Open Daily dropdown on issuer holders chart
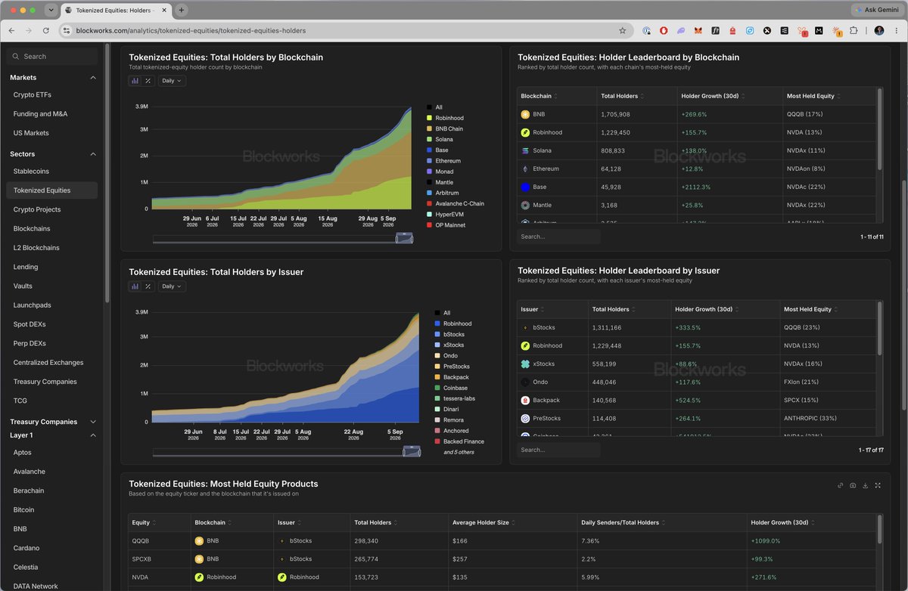 172,286
